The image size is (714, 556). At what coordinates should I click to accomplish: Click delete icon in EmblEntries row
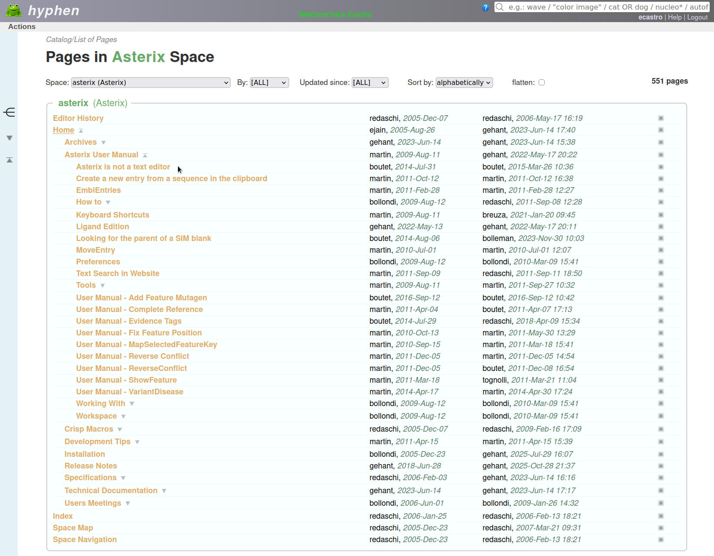(x=661, y=190)
